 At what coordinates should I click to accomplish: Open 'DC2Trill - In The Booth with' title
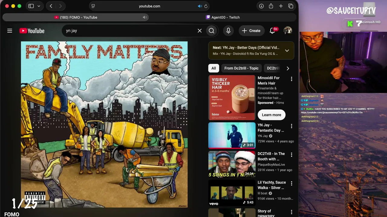tap(271, 156)
